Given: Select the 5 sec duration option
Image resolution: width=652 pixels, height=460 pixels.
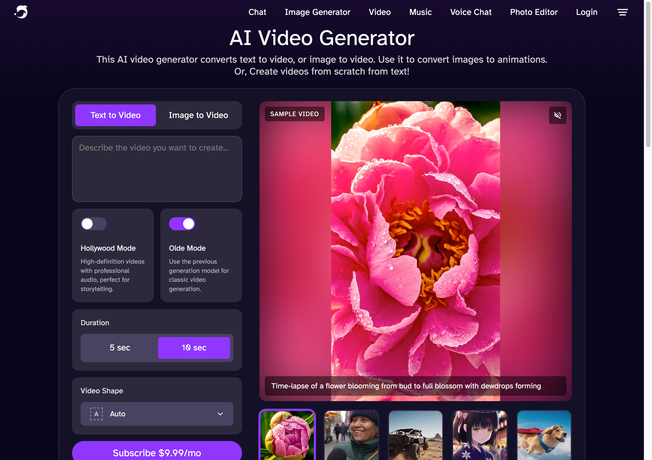Looking at the screenshot, I should coord(120,348).
